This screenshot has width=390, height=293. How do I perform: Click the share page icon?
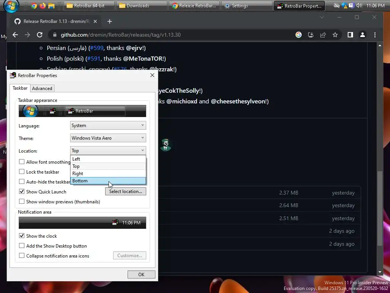[323, 35]
